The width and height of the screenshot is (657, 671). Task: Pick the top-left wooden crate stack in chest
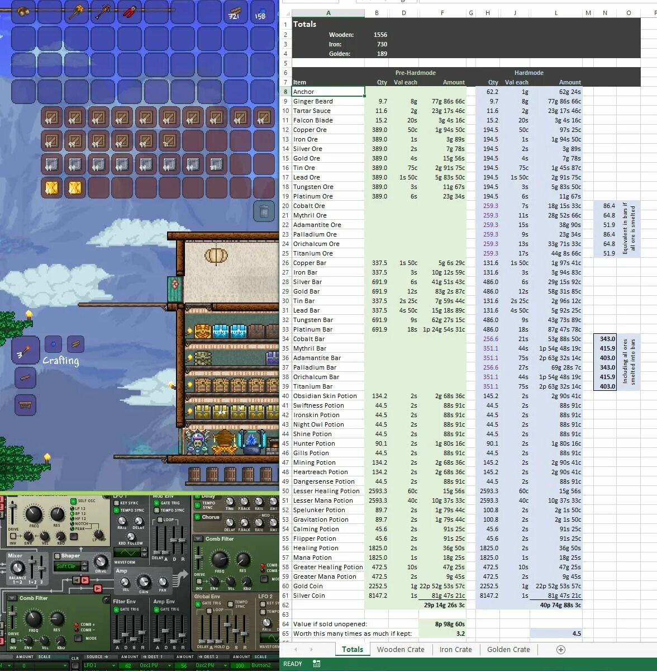tap(51, 117)
